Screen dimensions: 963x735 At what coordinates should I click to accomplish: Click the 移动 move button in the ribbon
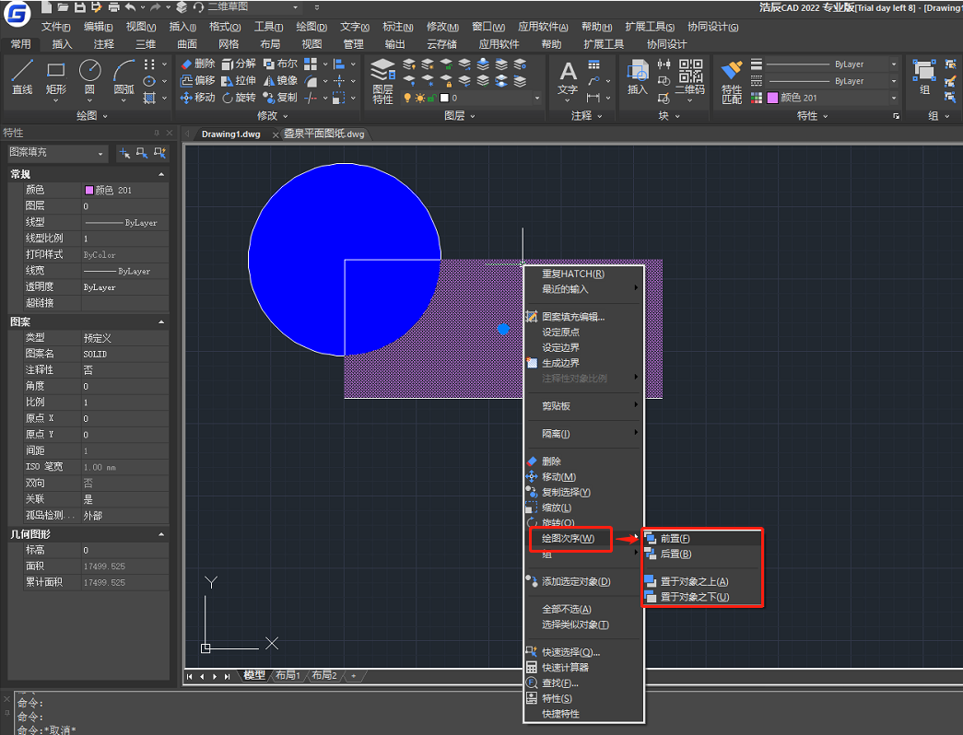(x=198, y=98)
